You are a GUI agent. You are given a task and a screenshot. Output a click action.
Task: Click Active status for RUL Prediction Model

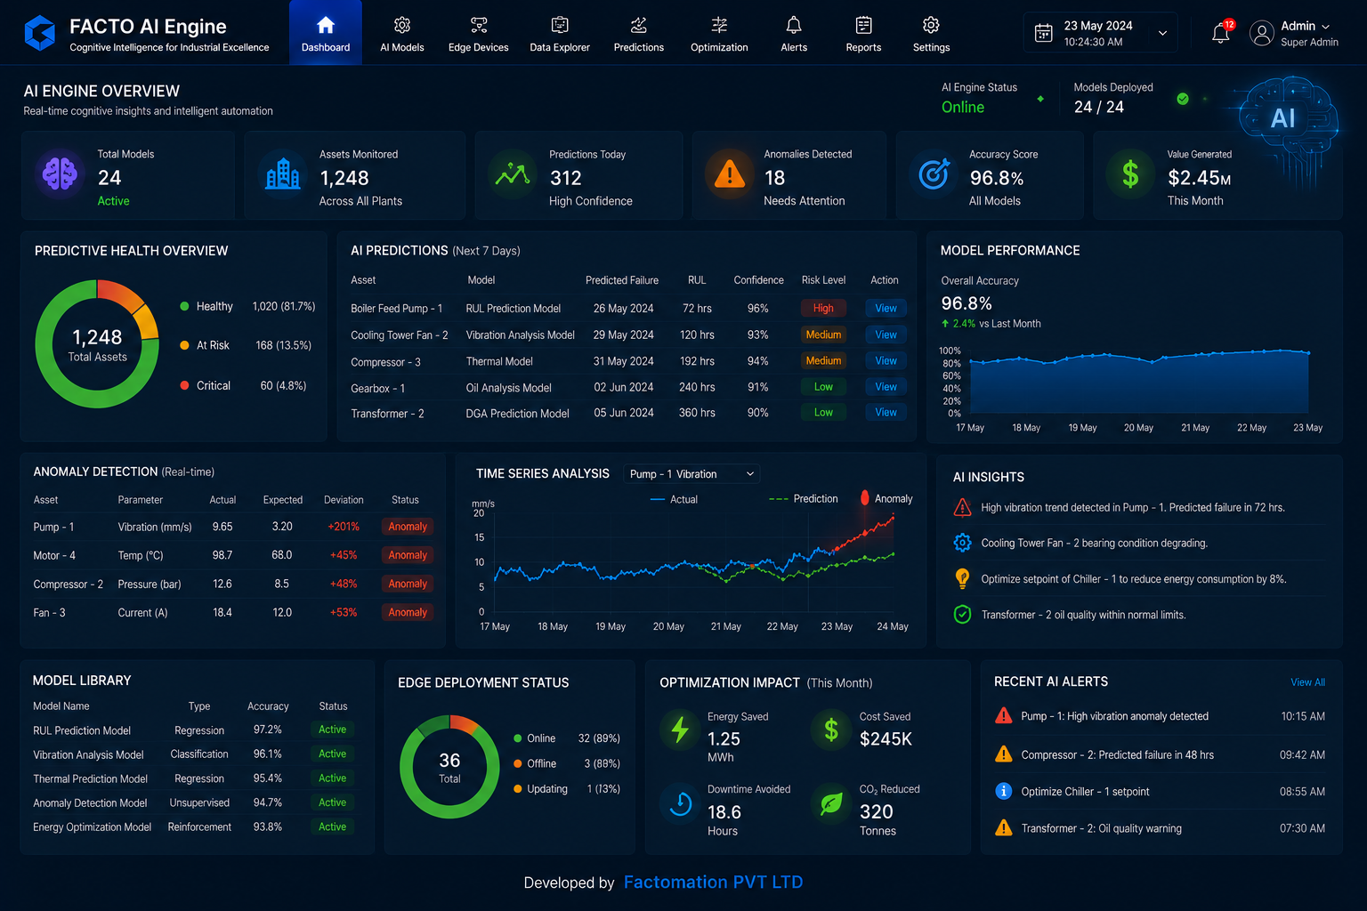click(x=333, y=730)
